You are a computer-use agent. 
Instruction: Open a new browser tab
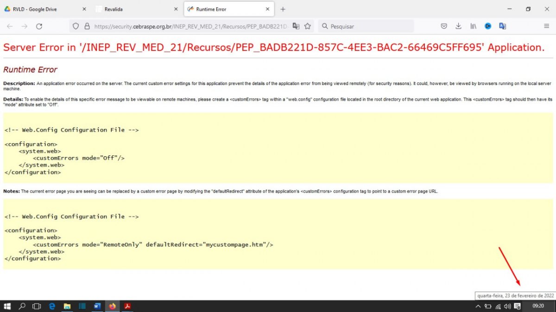coord(283,9)
